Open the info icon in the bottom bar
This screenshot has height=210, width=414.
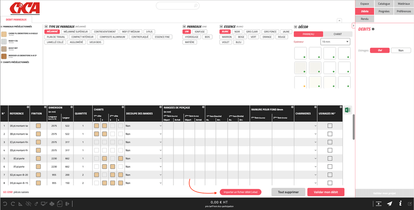[400, 204]
